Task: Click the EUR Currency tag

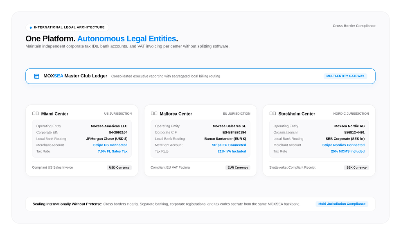Action: (238, 167)
